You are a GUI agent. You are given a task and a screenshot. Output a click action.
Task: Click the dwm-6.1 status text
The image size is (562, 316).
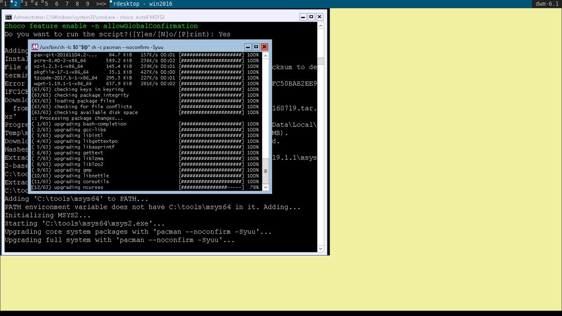click(546, 3)
